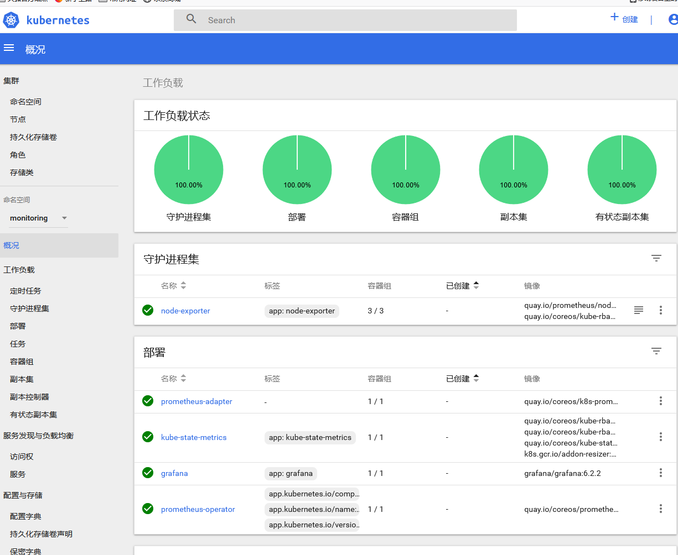Click green status check for kube-state-metrics
The image size is (678, 555).
click(x=148, y=437)
